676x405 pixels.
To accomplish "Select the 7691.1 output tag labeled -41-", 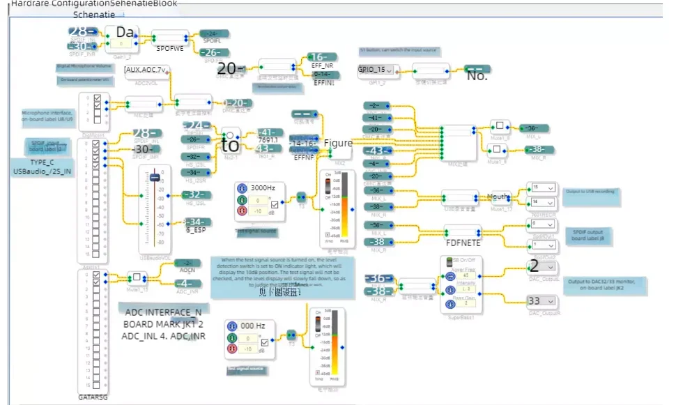I will 270,132.
